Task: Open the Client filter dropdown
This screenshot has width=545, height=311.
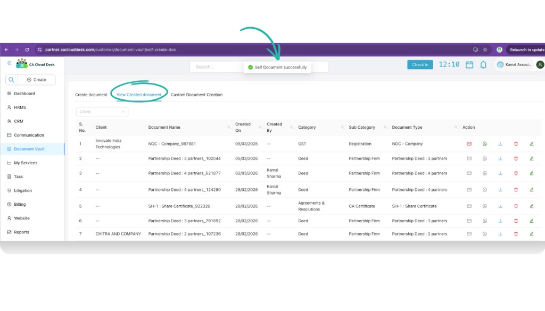Action: 102,112
